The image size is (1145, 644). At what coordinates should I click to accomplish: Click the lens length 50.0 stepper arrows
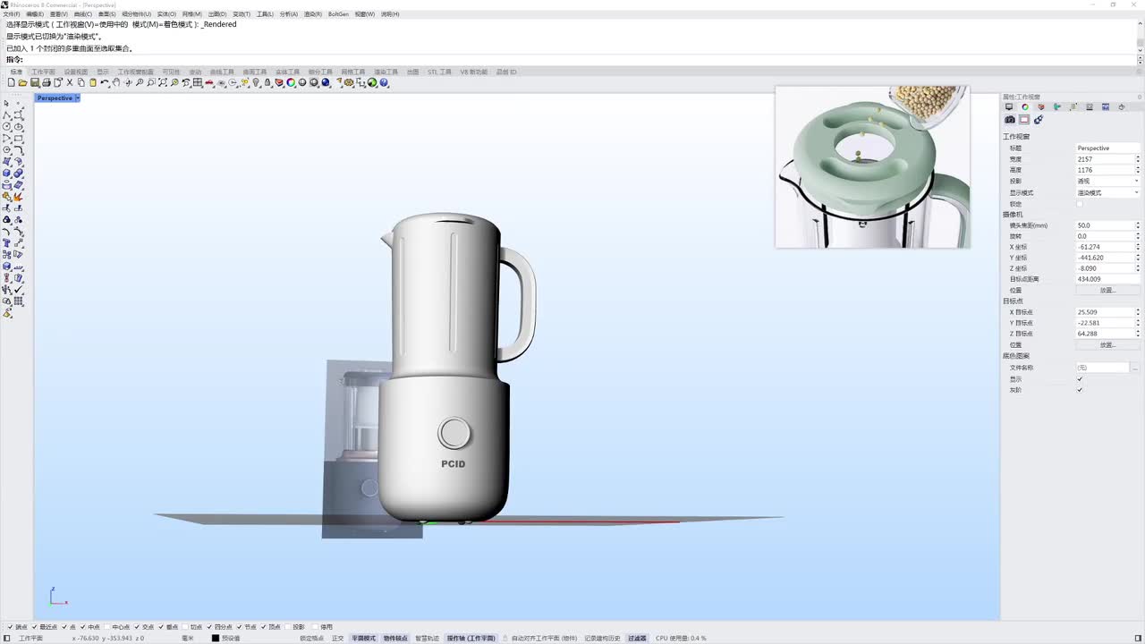point(1138,225)
